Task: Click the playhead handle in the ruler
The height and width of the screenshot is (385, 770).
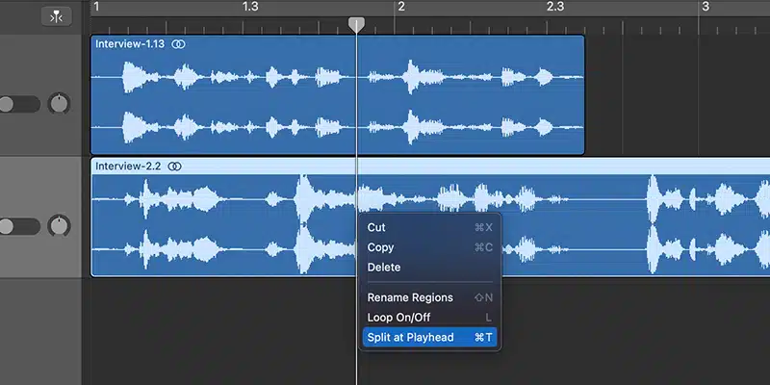Action: tap(356, 25)
